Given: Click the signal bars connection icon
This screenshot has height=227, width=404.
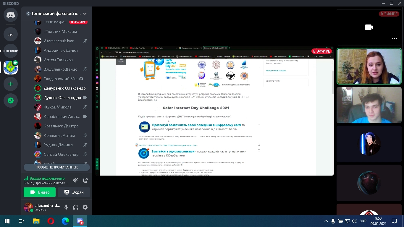Looking at the screenshot, I should coord(26,178).
